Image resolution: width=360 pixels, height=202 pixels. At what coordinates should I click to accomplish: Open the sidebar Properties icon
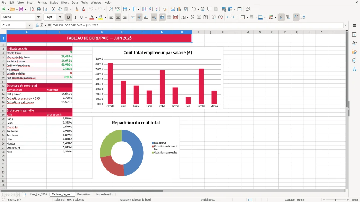(354, 34)
